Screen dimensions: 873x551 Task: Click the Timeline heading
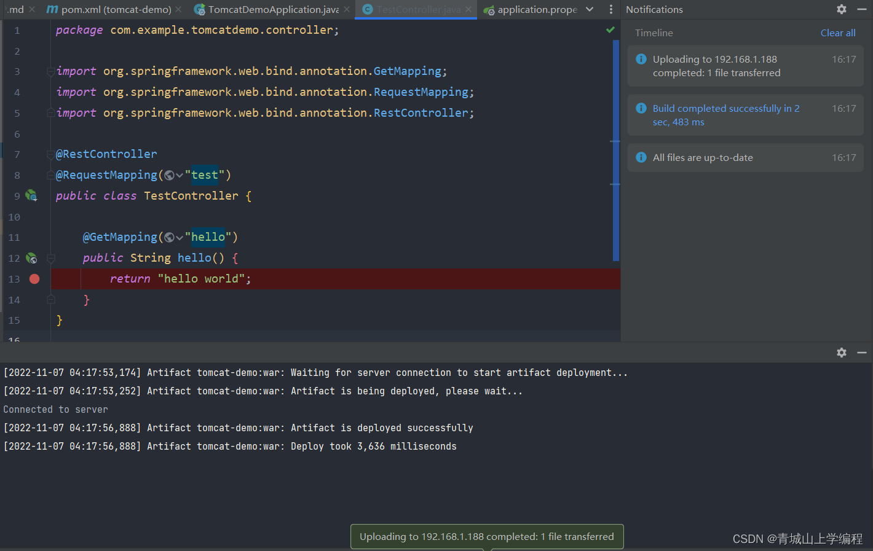point(654,33)
